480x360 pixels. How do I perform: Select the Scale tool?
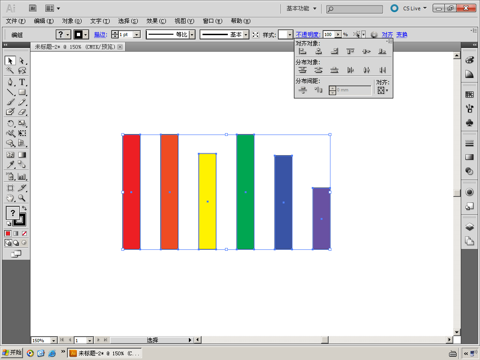point(22,123)
